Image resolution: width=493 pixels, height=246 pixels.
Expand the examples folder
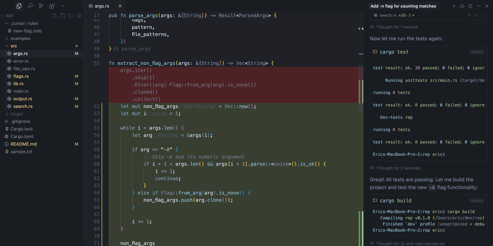click(20, 38)
